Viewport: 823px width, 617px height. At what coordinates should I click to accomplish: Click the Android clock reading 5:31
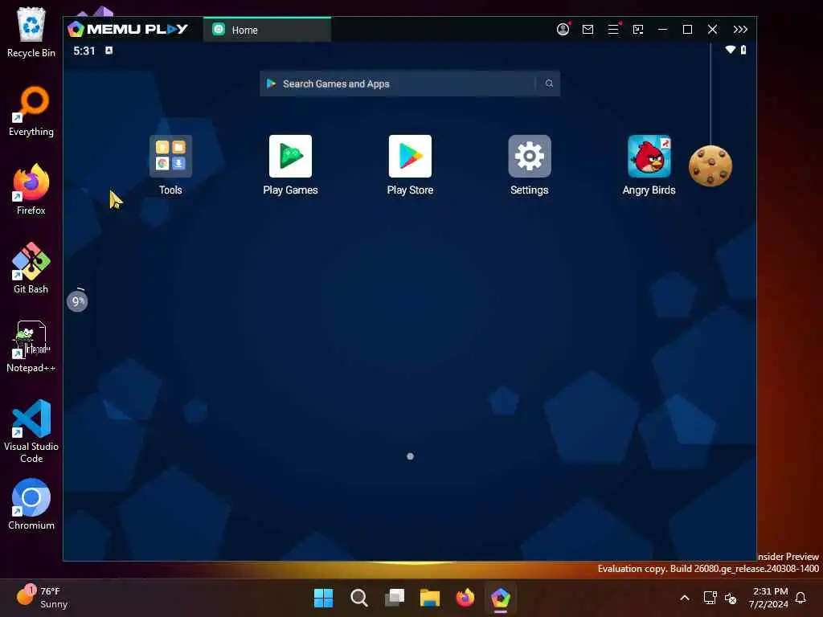pyautogui.click(x=84, y=51)
